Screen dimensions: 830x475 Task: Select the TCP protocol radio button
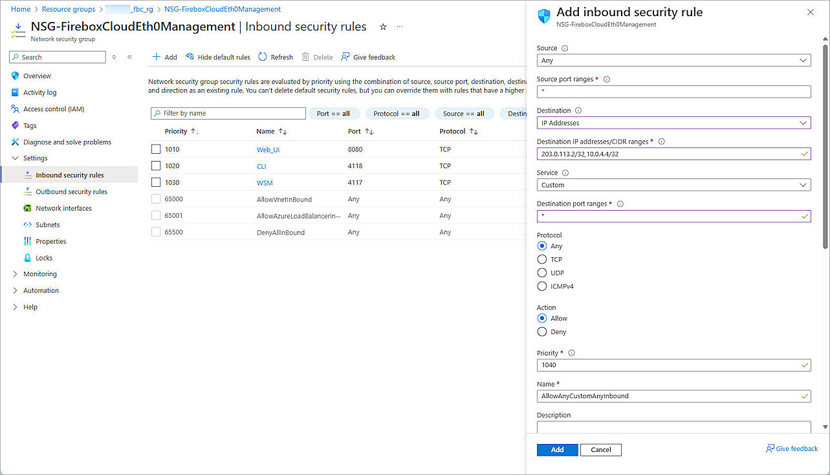[x=541, y=259]
